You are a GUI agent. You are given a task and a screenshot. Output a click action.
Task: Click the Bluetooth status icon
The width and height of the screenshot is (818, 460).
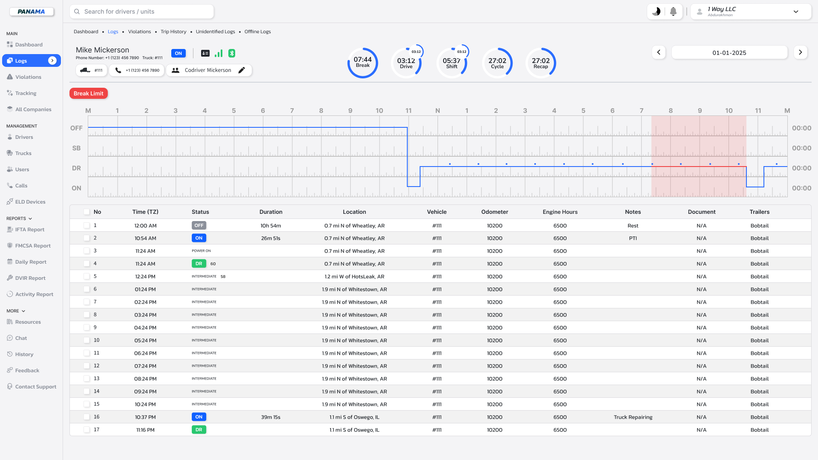coord(232,53)
